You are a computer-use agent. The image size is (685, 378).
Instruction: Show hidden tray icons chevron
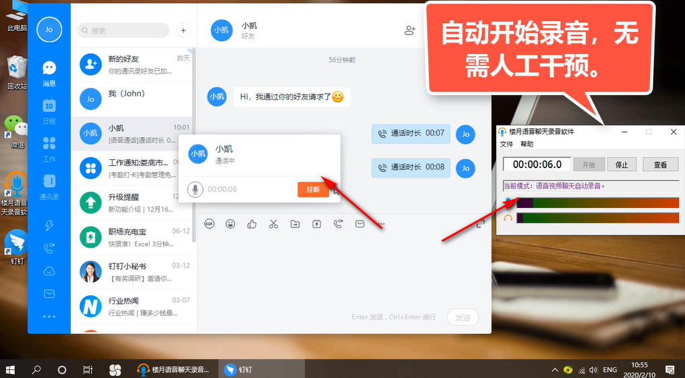pyautogui.click(x=555, y=370)
